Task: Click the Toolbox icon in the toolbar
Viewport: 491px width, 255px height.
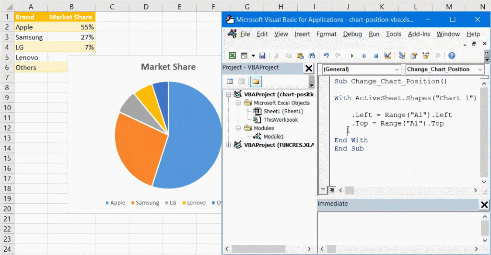Action: click(x=438, y=56)
